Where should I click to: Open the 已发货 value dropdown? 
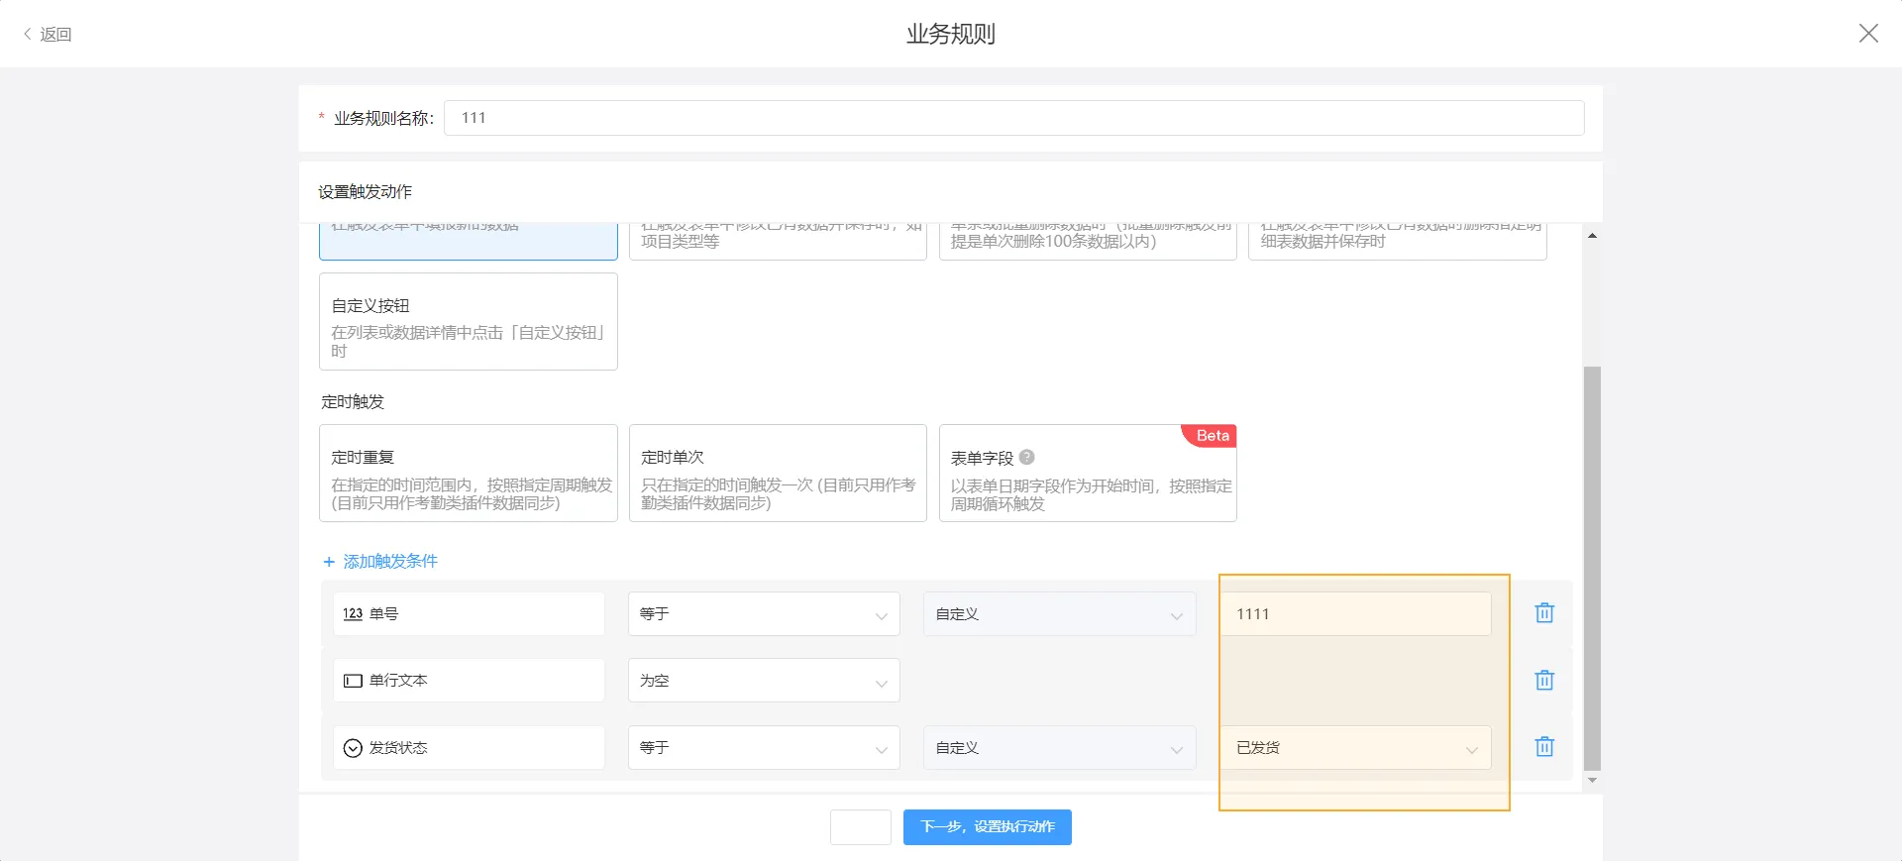point(1355,748)
